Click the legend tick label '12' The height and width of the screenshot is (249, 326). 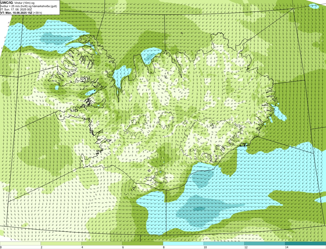(x=246, y=247)
